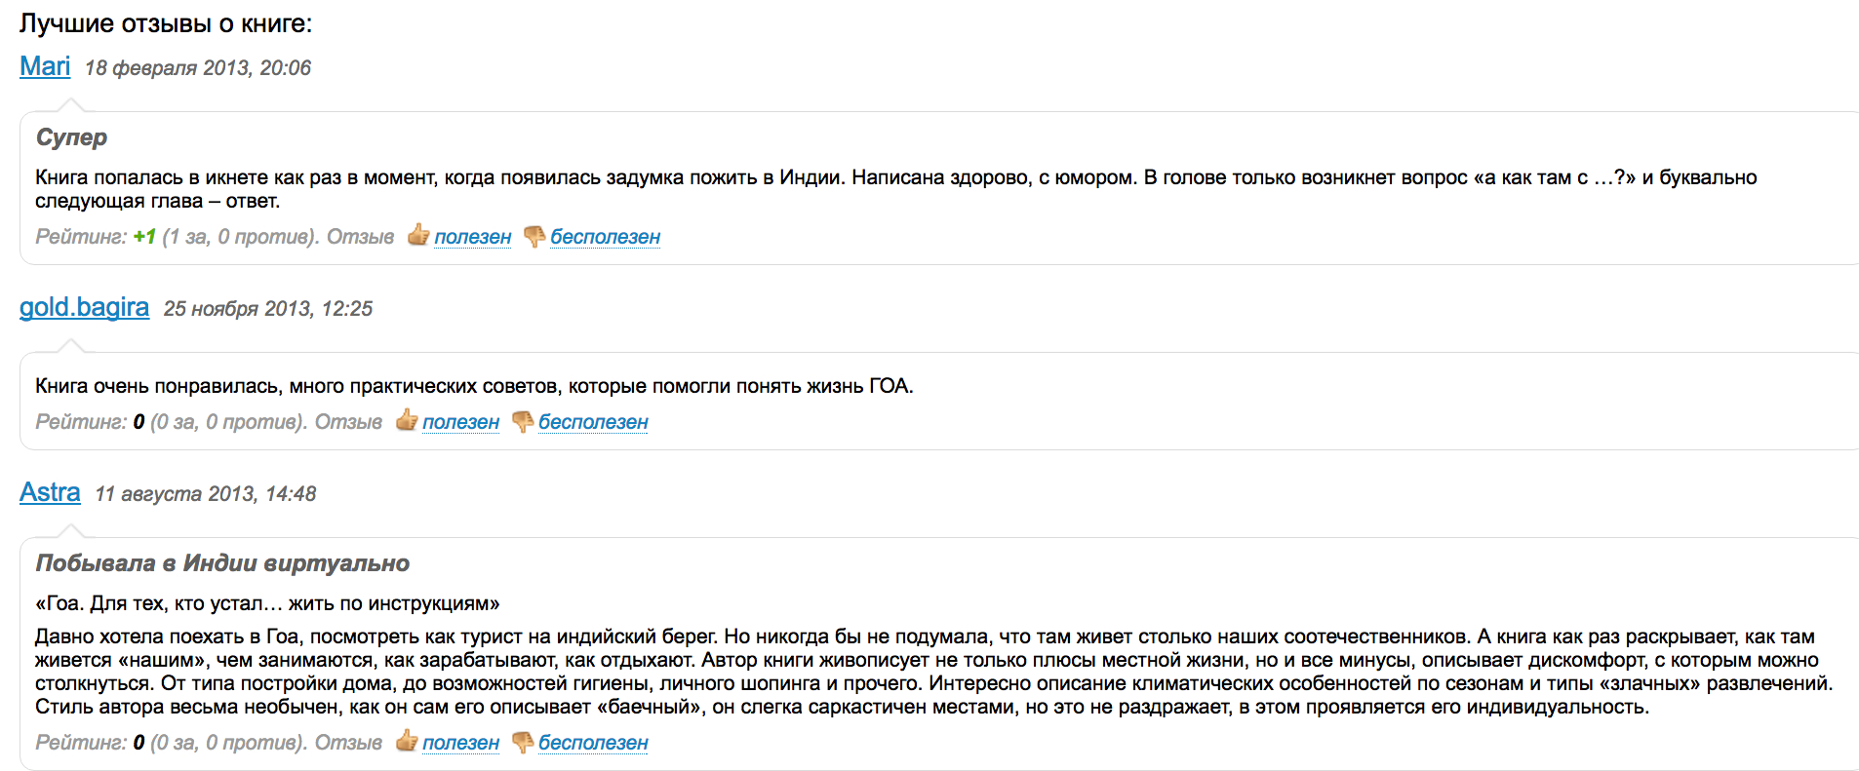1859x771 pixels.
Task: Click thumbs-down icon on Mari's review
Action: [x=534, y=237]
